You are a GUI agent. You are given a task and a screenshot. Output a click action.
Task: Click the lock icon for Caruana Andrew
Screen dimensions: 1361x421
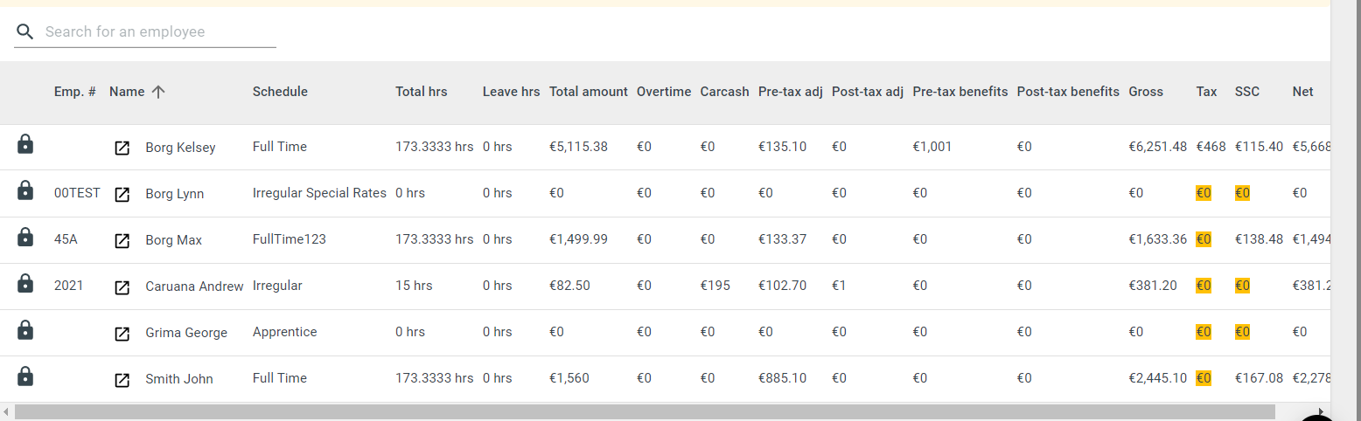pos(25,283)
